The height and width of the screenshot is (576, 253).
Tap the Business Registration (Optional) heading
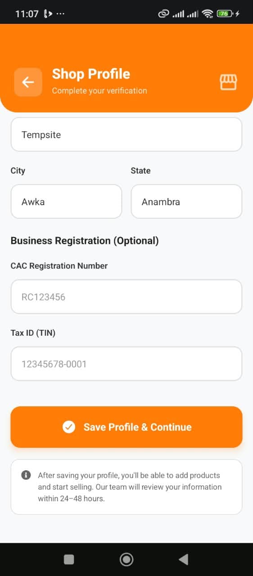[x=85, y=241]
